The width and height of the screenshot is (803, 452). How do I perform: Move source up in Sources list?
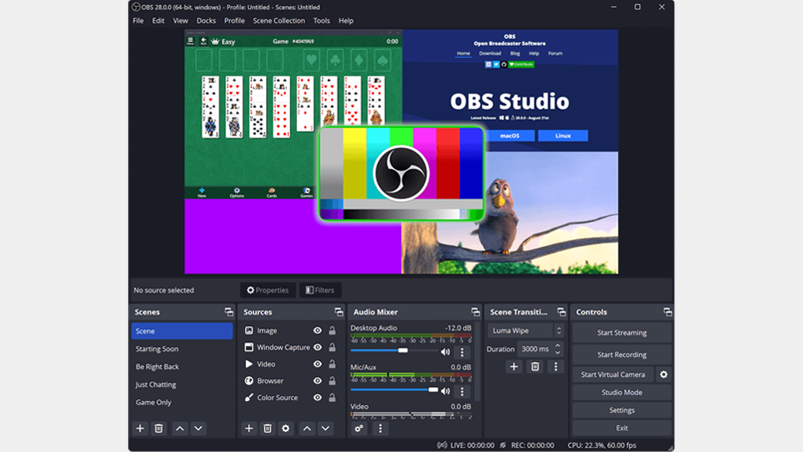pyautogui.click(x=307, y=429)
